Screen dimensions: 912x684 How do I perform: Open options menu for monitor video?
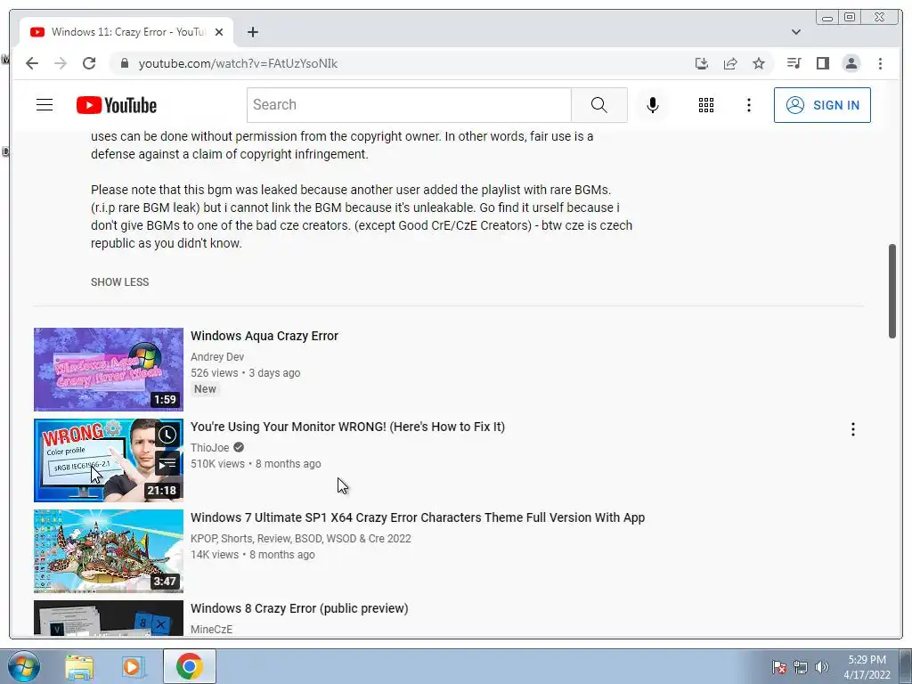pos(852,429)
